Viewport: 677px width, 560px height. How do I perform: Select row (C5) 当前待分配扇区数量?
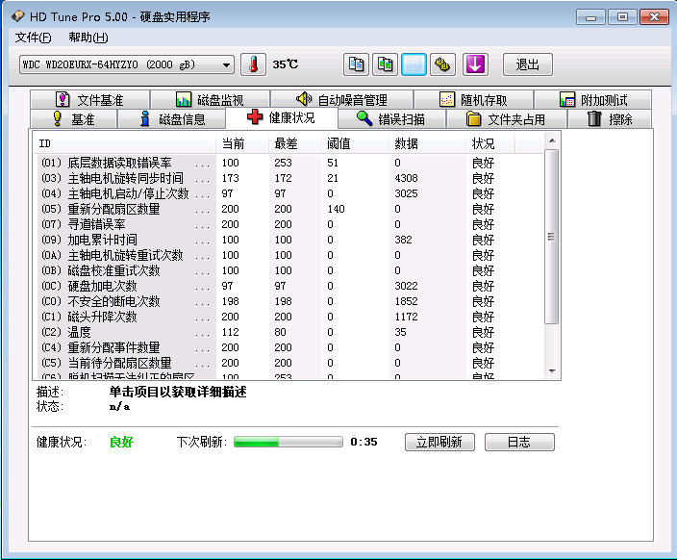[288, 363]
